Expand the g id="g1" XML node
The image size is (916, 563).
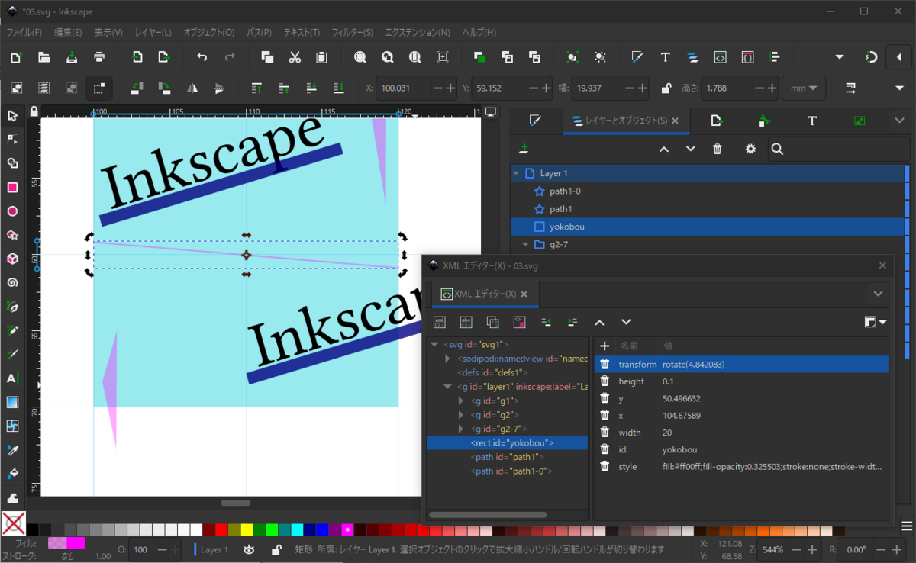461,401
